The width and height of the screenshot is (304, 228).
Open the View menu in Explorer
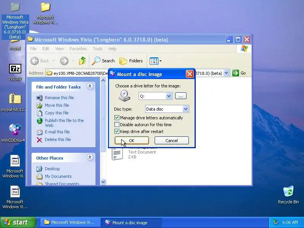(x=59, y=49)
